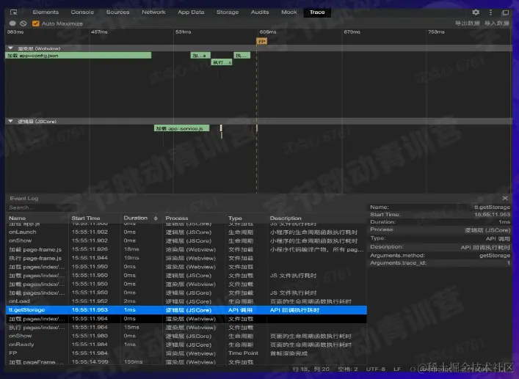Click the LF line ending status item
Screen dimensions: 519x379
tap(397, 369)
